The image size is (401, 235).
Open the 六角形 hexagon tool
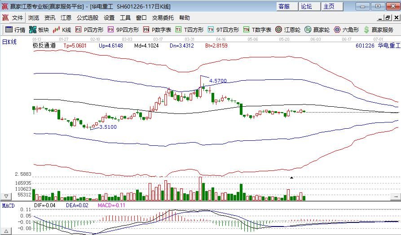click(x=346, y=30)
